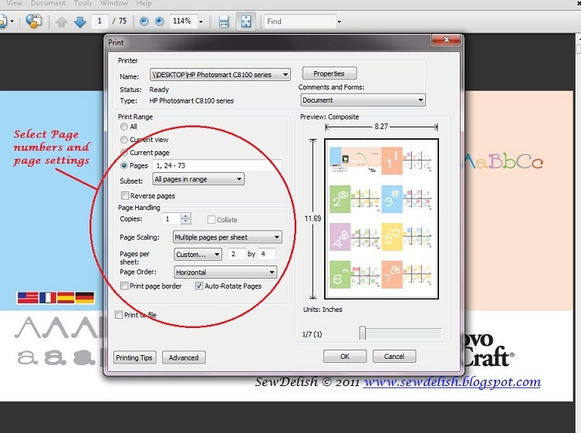Image resolution: width=581 pixels, height=433 pixels.
Task: Open the zoom percentage dropdown arrow
Action: (201, 22)
